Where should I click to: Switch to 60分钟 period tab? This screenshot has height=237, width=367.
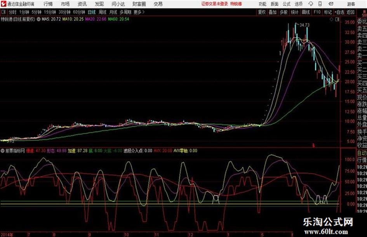coord(79,12)
